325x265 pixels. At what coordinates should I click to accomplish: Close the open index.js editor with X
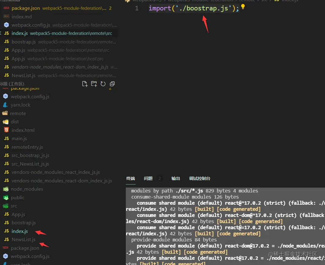coord(0,33)
